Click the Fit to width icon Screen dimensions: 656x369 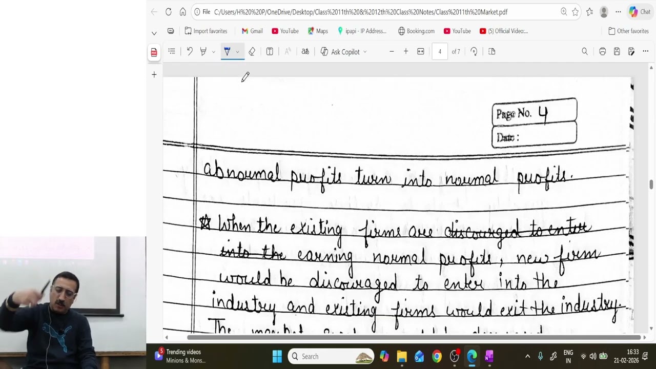pyautogui.click(x=421, y=51)
